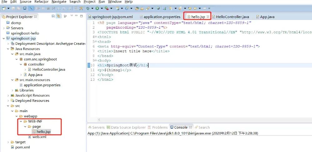Image resolution: width=312 pixels, height=152 pixels.
Task: Expand the Libraries node
Action: point(12,90)
